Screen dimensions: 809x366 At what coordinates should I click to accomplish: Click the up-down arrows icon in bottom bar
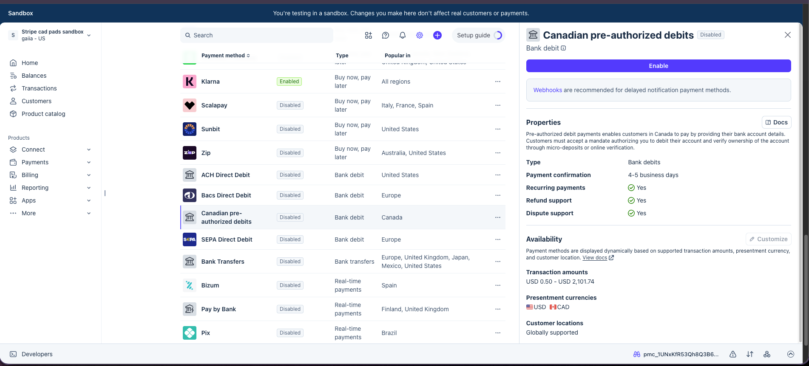750,354
